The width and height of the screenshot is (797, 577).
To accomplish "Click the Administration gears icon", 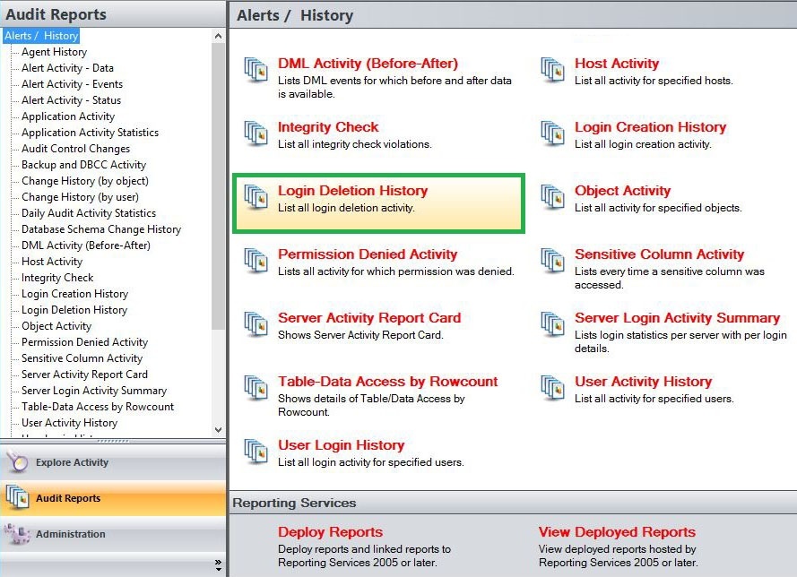I will coord(17,533).
